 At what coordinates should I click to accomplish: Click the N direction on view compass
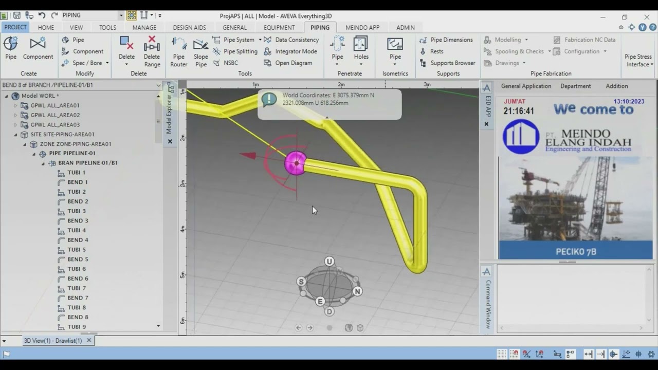coord(357,291)
